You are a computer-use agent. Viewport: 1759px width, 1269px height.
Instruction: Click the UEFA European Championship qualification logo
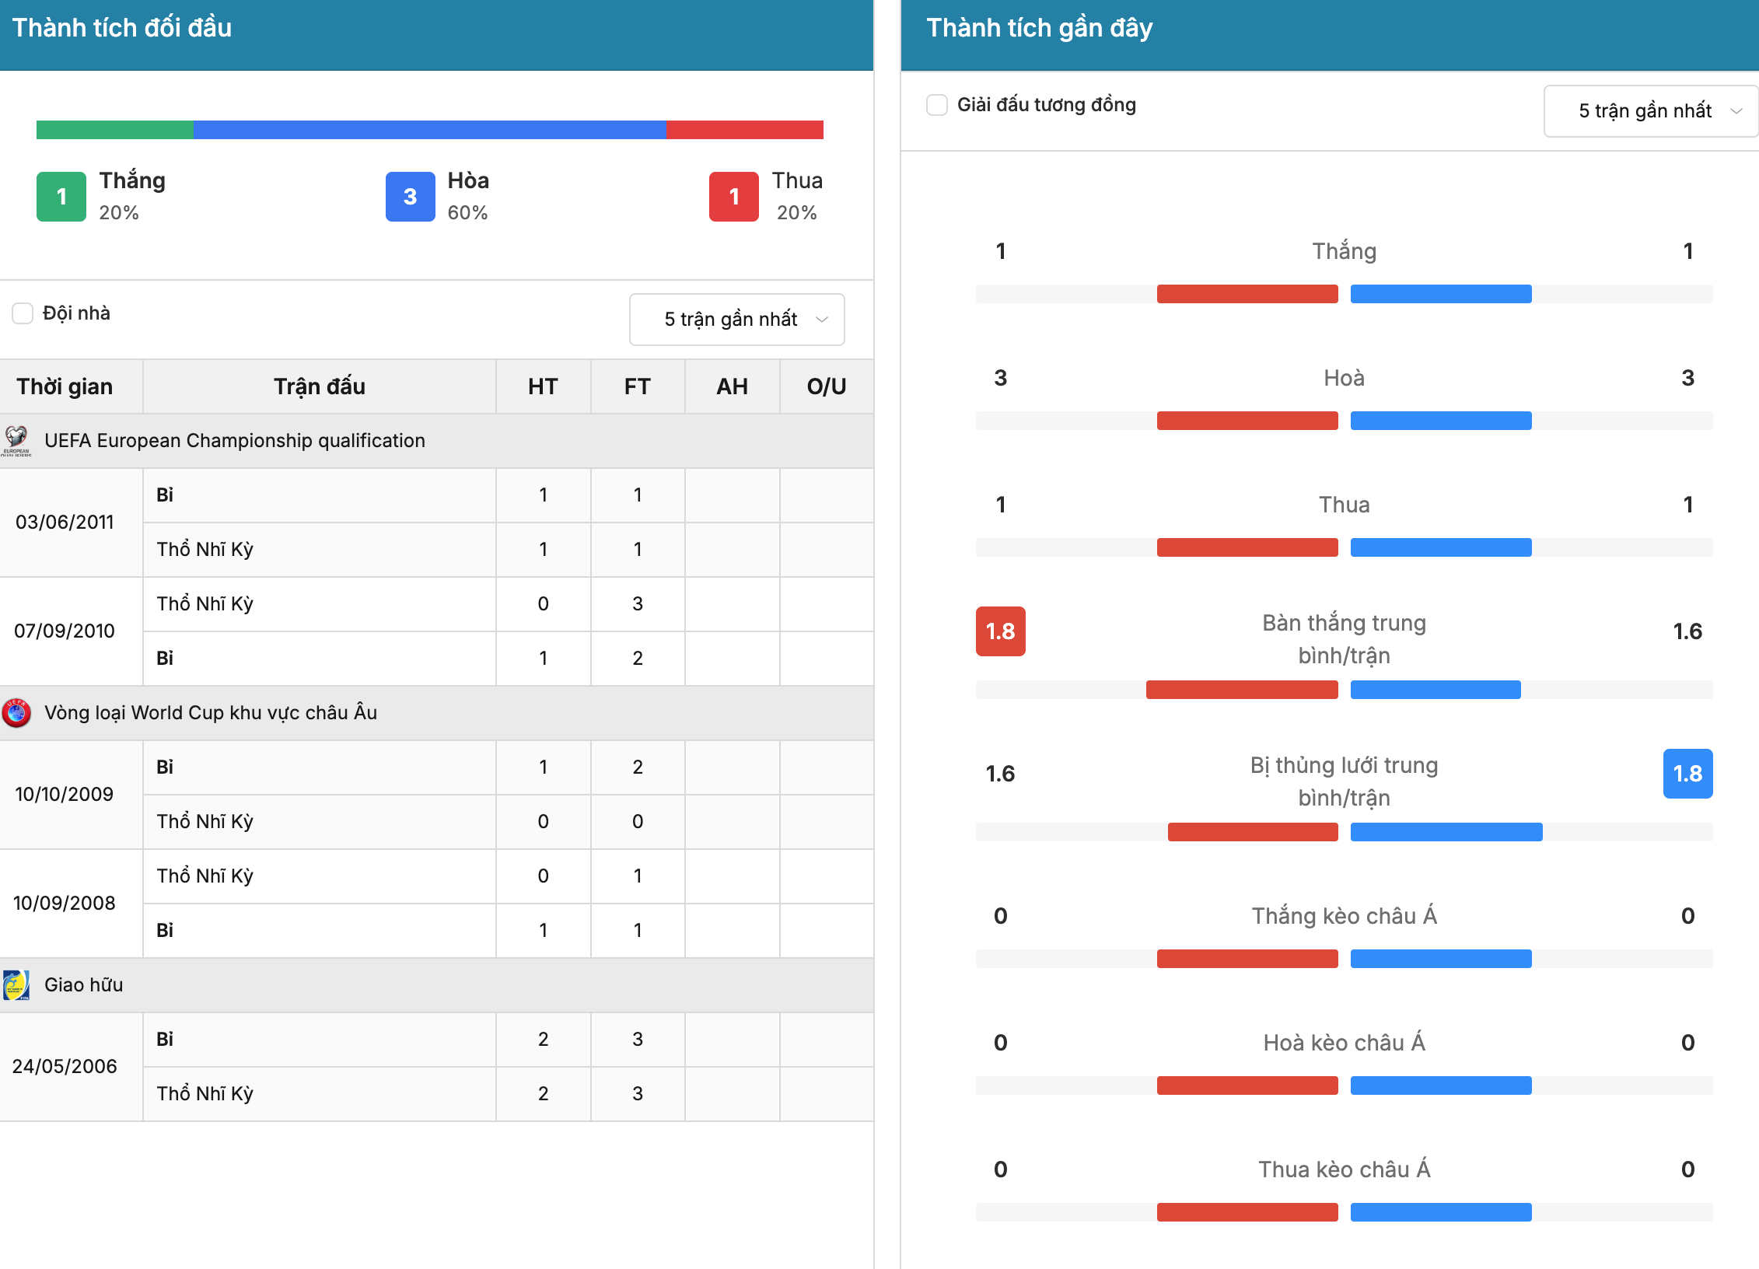[x=16, y=440]
